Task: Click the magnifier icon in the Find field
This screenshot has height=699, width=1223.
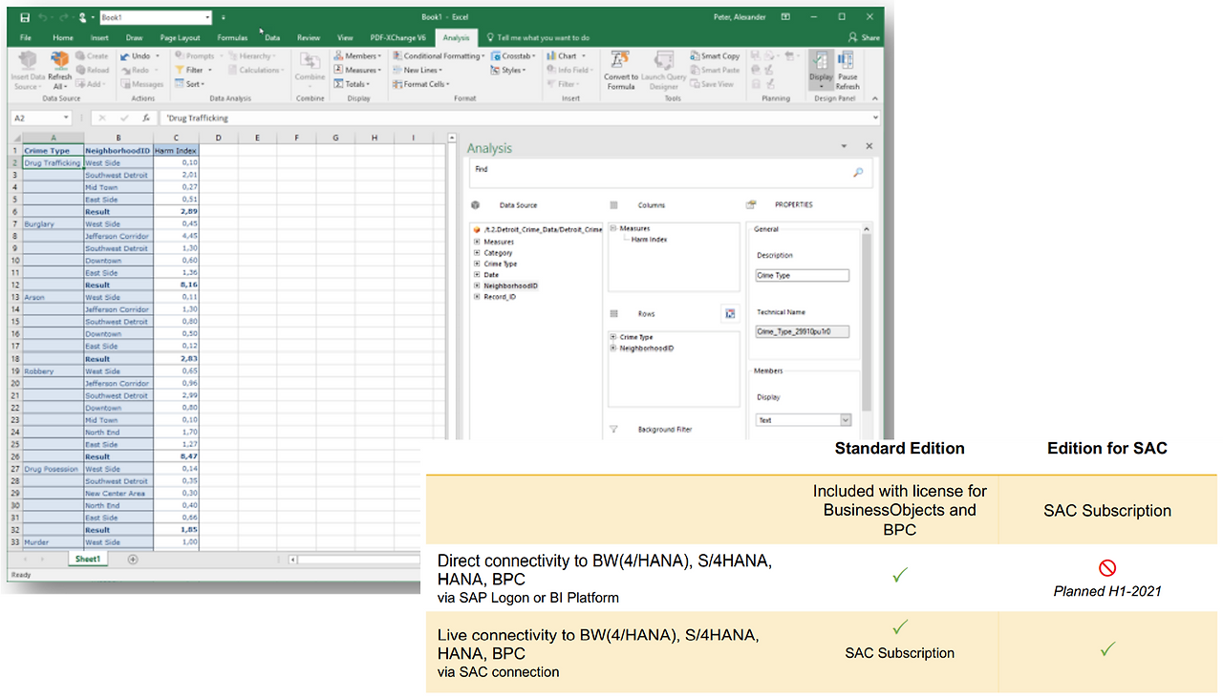Action: point(858,172)
